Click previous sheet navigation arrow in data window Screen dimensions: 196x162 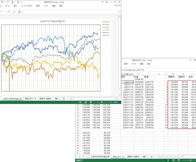coord(79,157)
